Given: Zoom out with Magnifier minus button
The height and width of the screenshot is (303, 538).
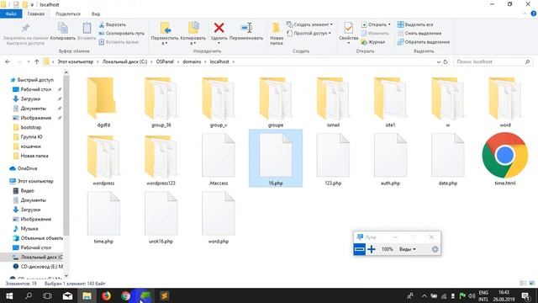Looking at the screenshot, I should 359,249.
